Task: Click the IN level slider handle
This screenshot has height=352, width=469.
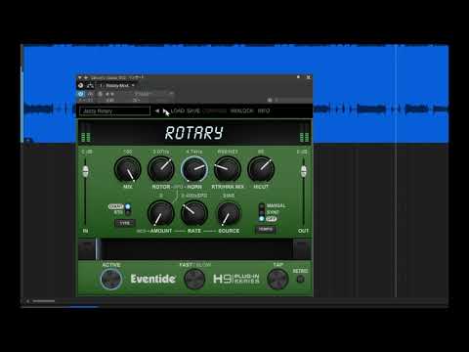Action: [x=85, y=171]
